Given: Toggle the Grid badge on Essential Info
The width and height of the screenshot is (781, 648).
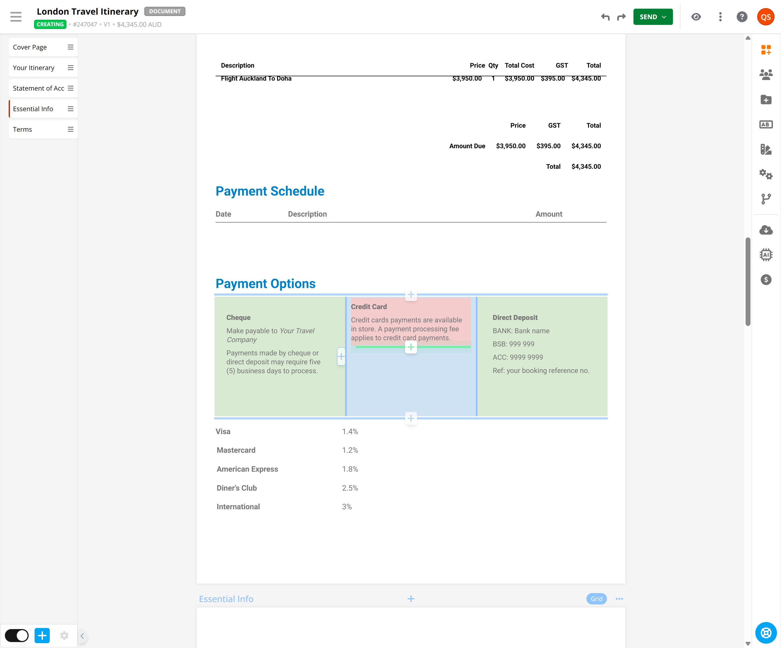Looking at the screenshot, I should [x=596, y=599].
